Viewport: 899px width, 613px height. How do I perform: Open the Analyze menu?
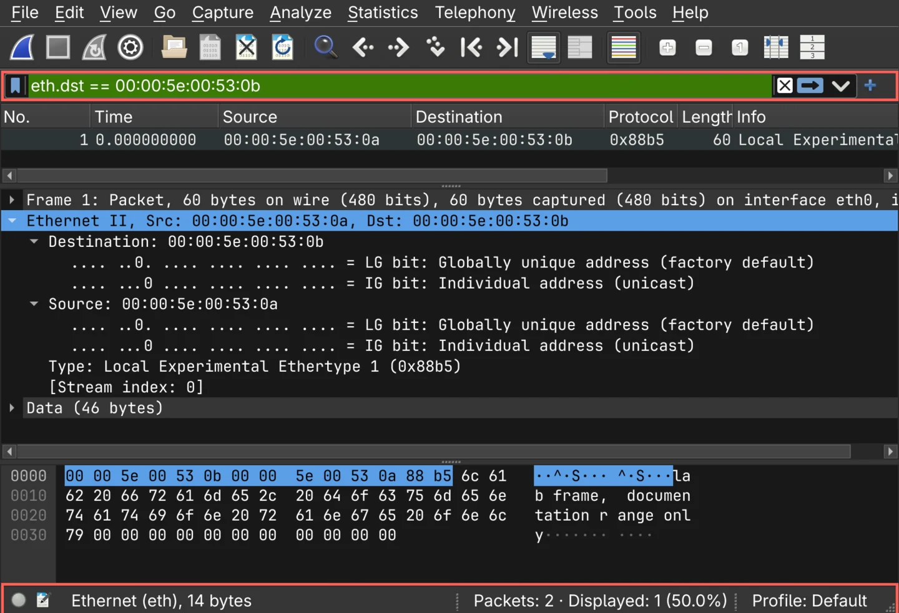[300, 12]
